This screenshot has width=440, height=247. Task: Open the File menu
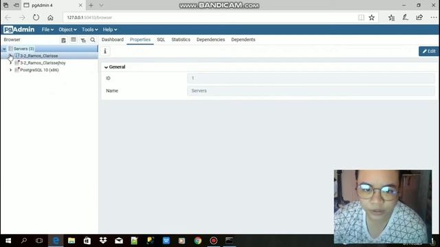[x=47, y=30]
